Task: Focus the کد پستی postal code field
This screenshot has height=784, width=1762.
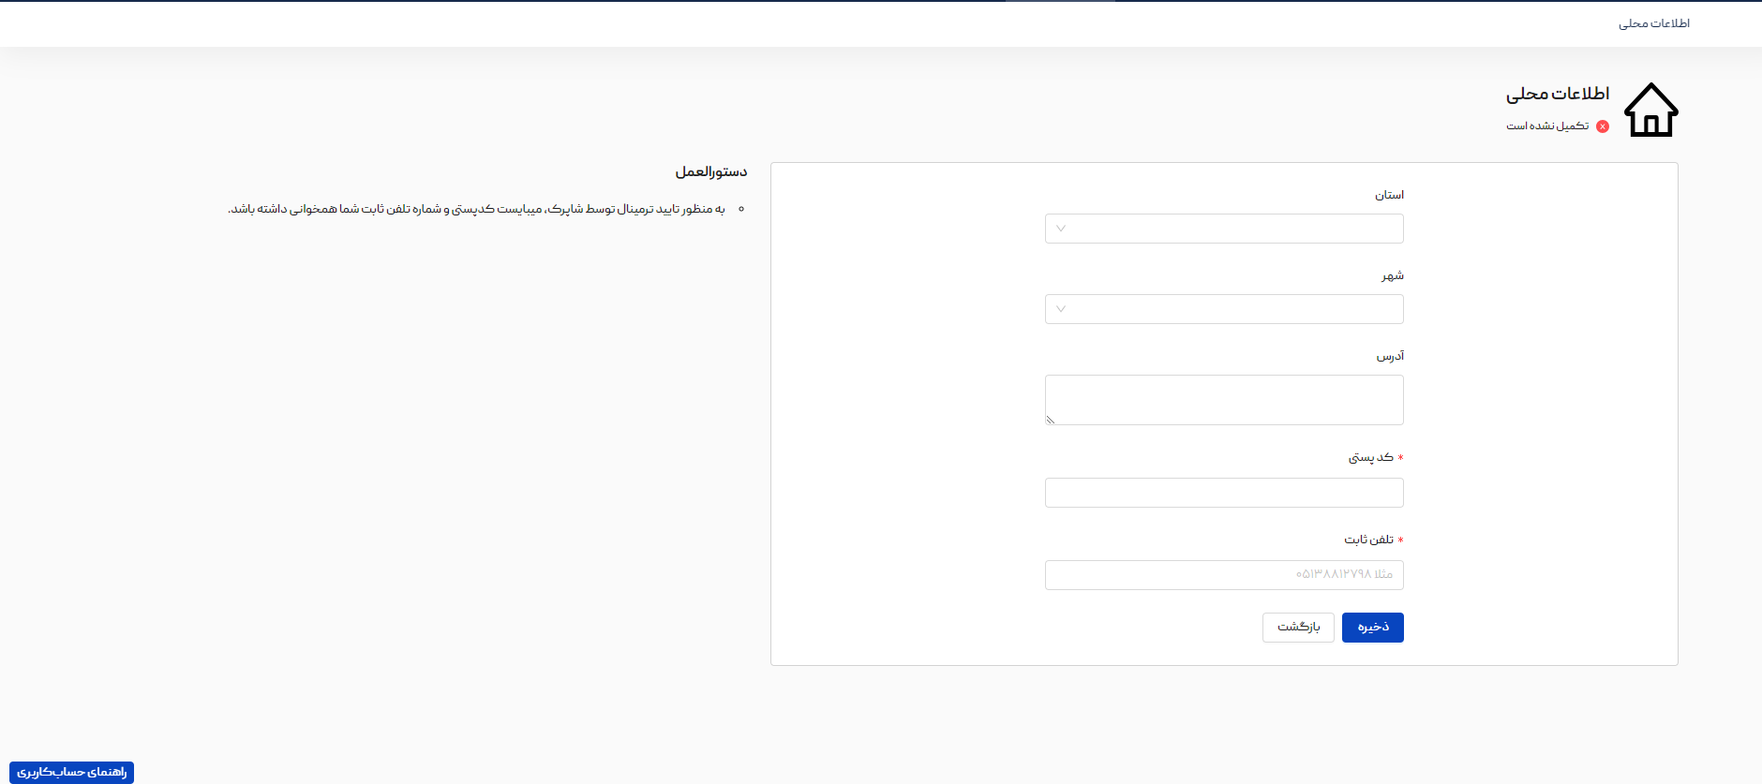Action: (1224, 493)
